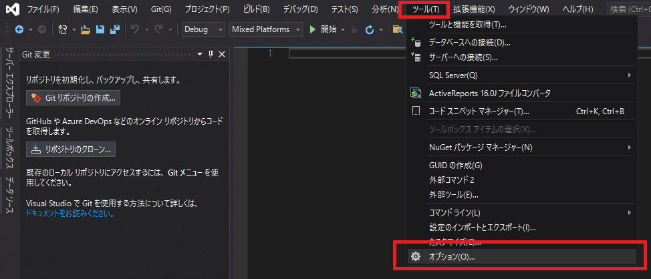Open the プロジェクト(P) menu

click(207, 9)
